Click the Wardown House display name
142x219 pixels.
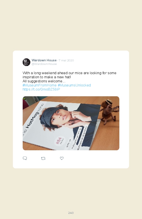(x=44, y=60)
